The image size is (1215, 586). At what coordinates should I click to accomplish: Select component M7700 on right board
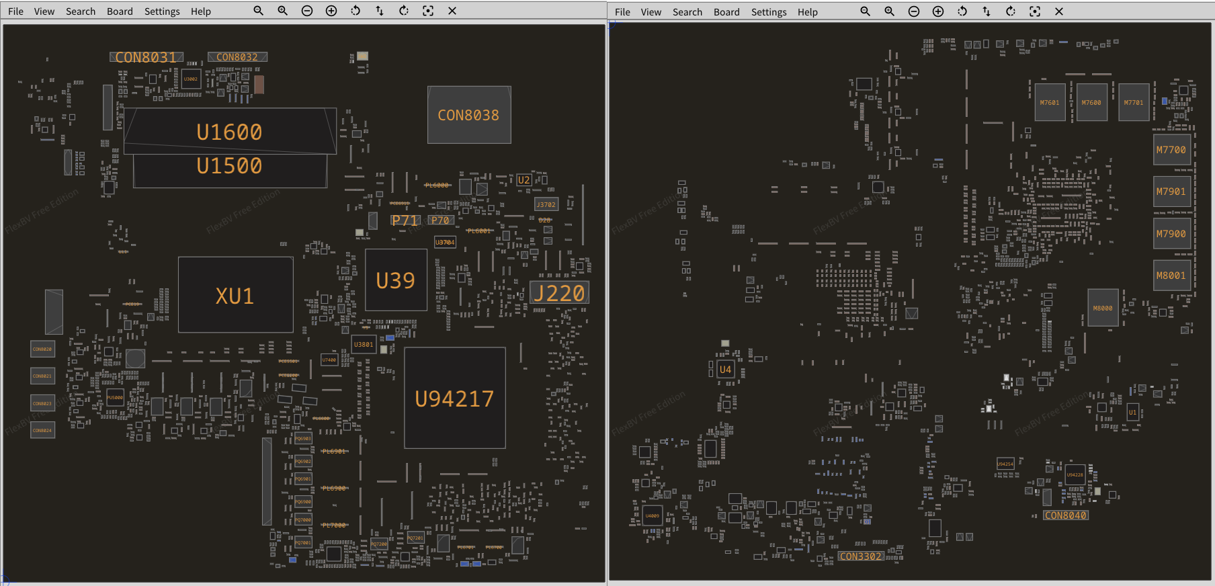1171,150
